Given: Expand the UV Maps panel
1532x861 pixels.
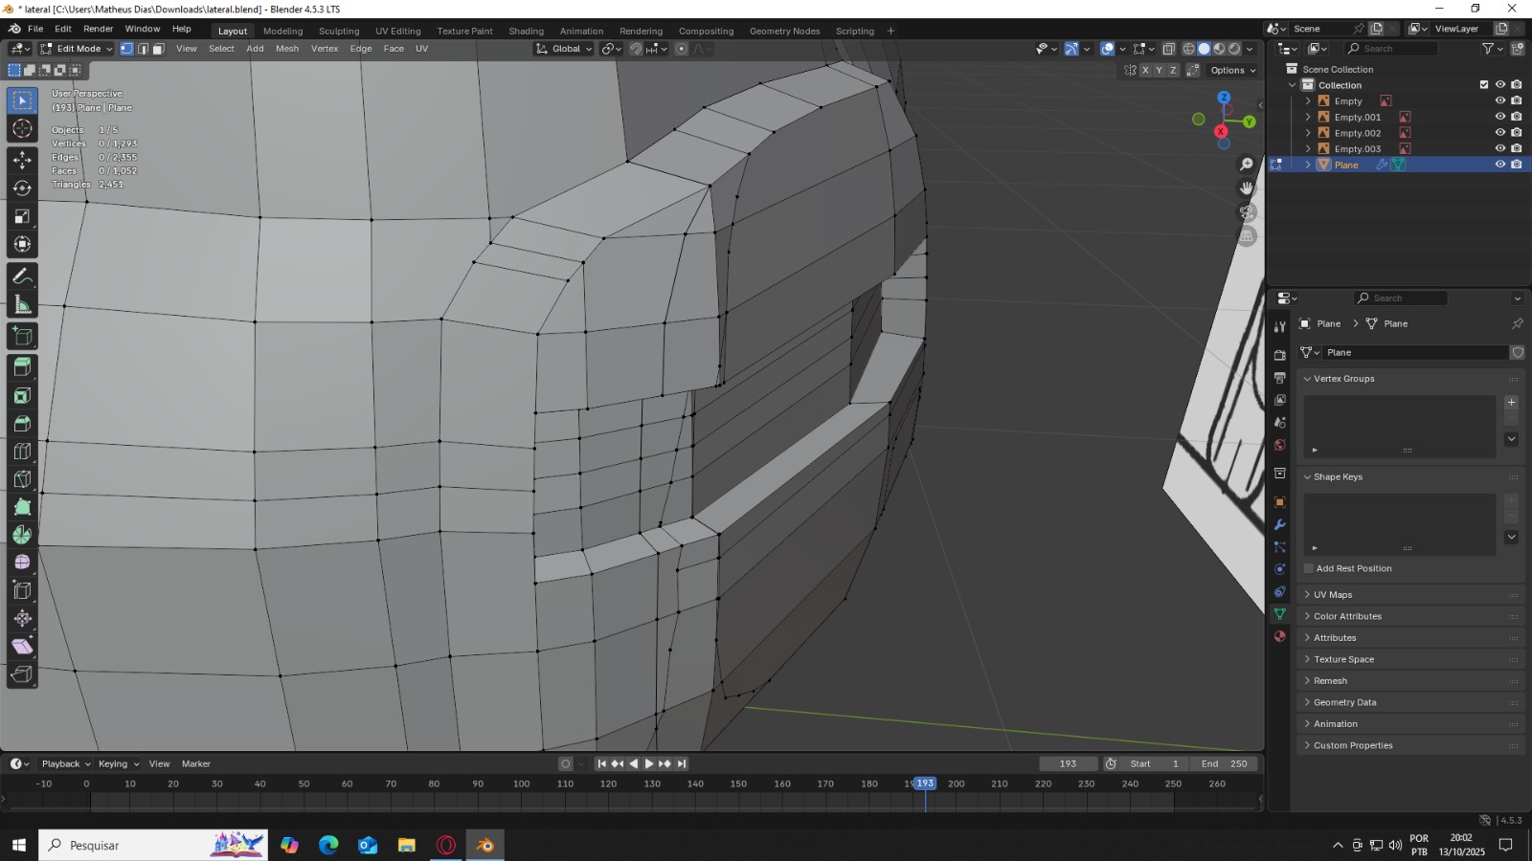Looking at the screenshot, I should coord(1333,595).
